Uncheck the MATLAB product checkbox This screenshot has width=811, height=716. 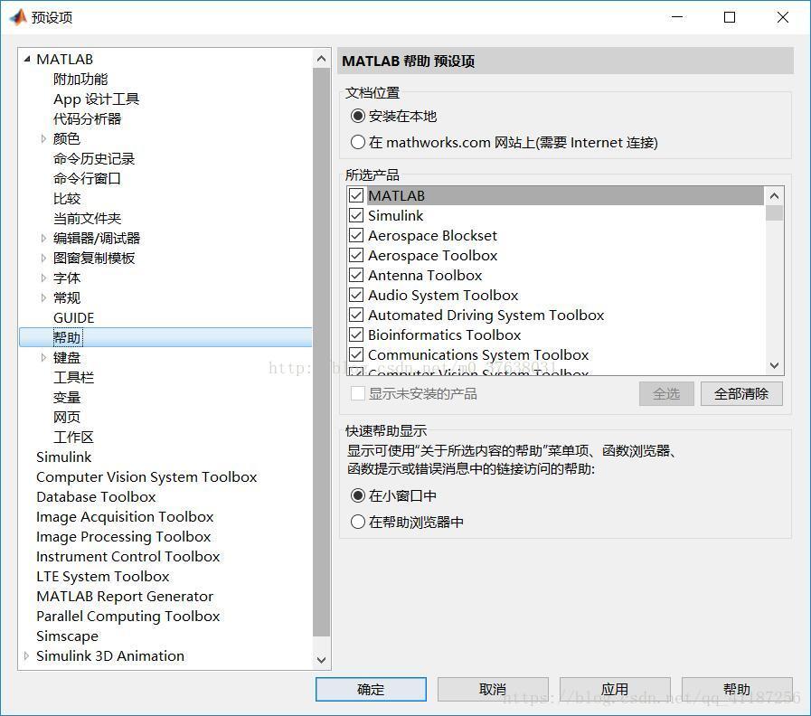(356, 195)
